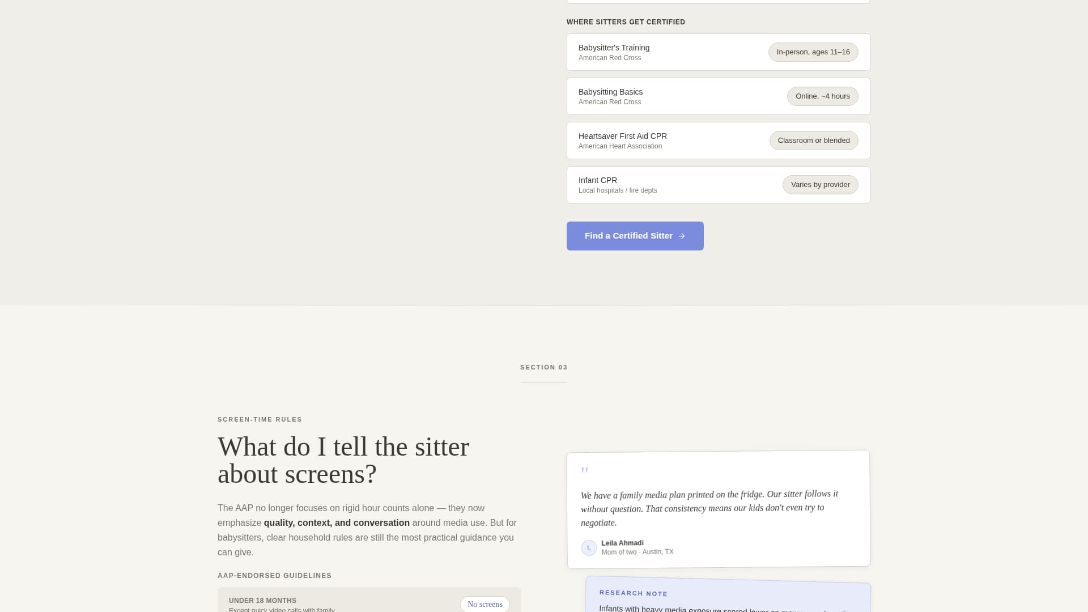The width and height of the screenshot is (1088, 612).
Task: Click the 'What do I tell the sitter about screens?' heading
Action: 343,460
